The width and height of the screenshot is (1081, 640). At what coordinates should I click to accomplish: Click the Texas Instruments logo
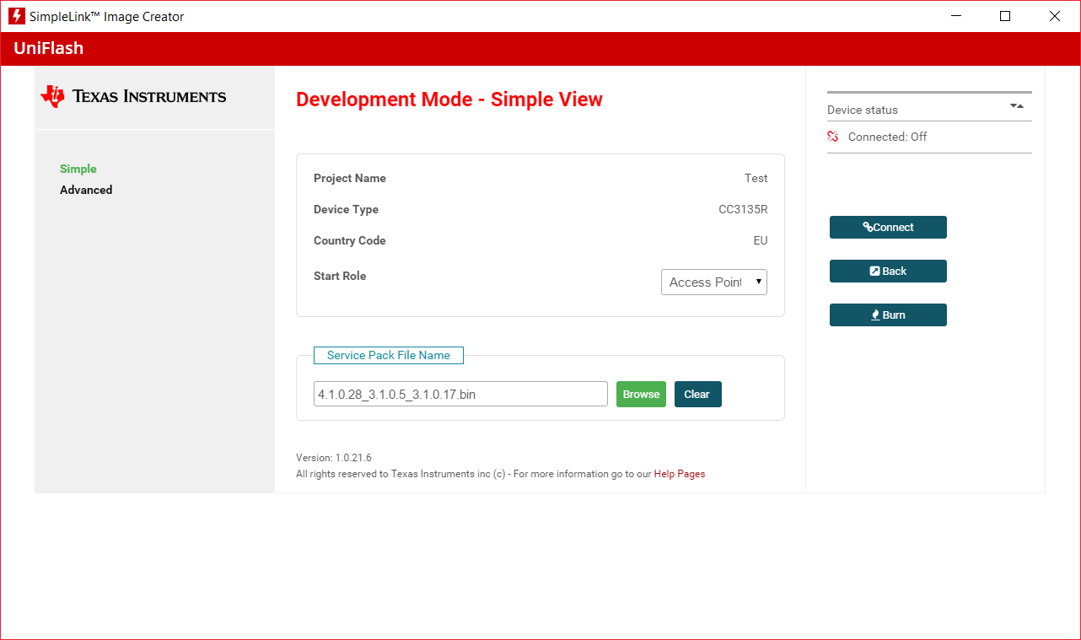tap(133, 96)
